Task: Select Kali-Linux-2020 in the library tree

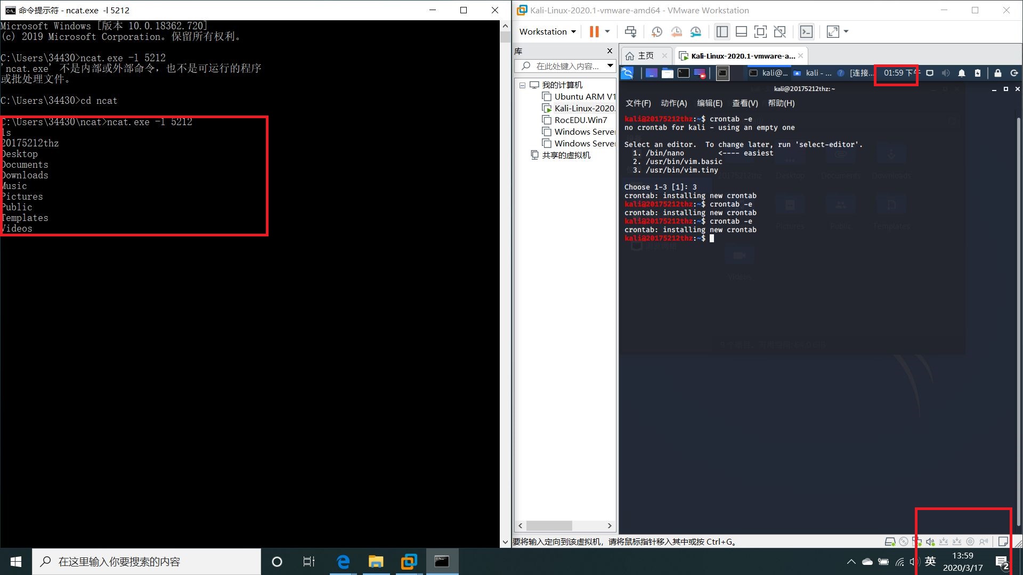Action: 578,108
